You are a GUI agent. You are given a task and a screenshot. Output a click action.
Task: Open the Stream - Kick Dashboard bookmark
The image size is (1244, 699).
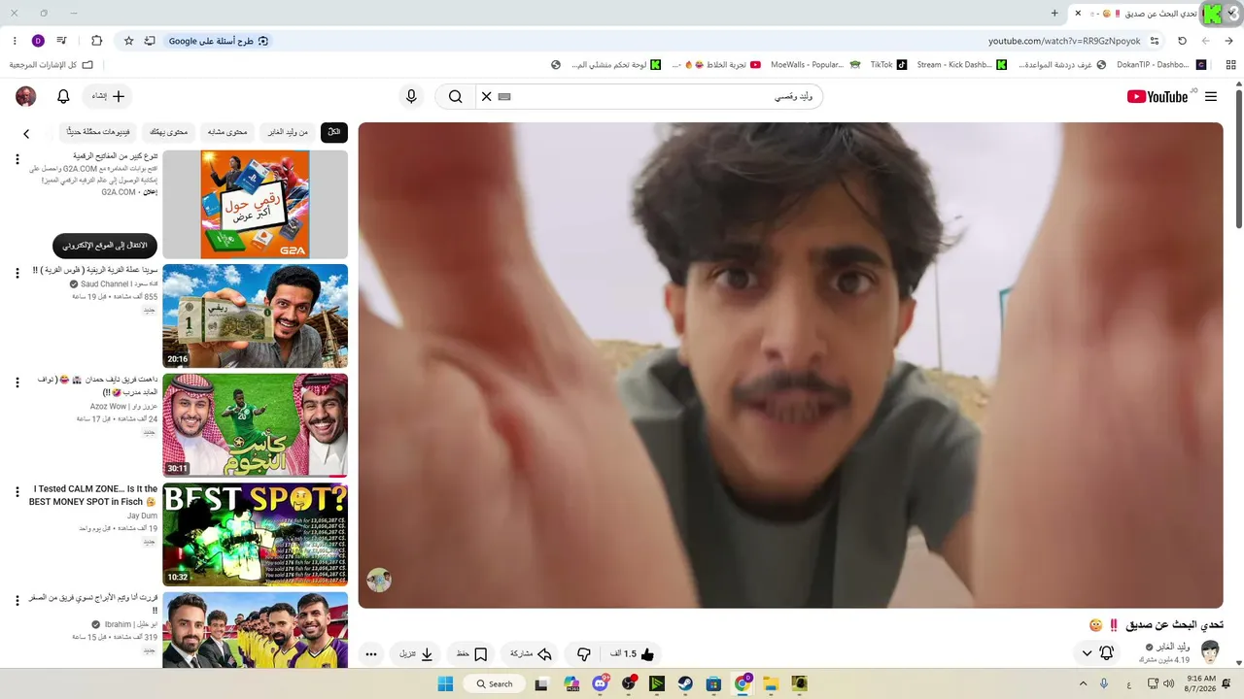point(961,65)
